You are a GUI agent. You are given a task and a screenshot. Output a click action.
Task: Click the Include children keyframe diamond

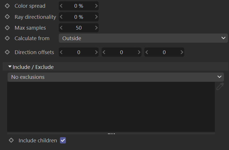11,141
